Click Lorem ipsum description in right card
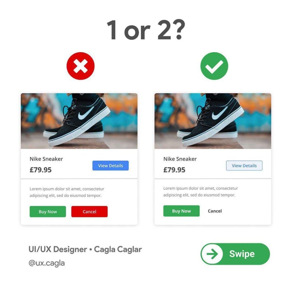This screenshot has height=292, width=292. pos(200,192)
